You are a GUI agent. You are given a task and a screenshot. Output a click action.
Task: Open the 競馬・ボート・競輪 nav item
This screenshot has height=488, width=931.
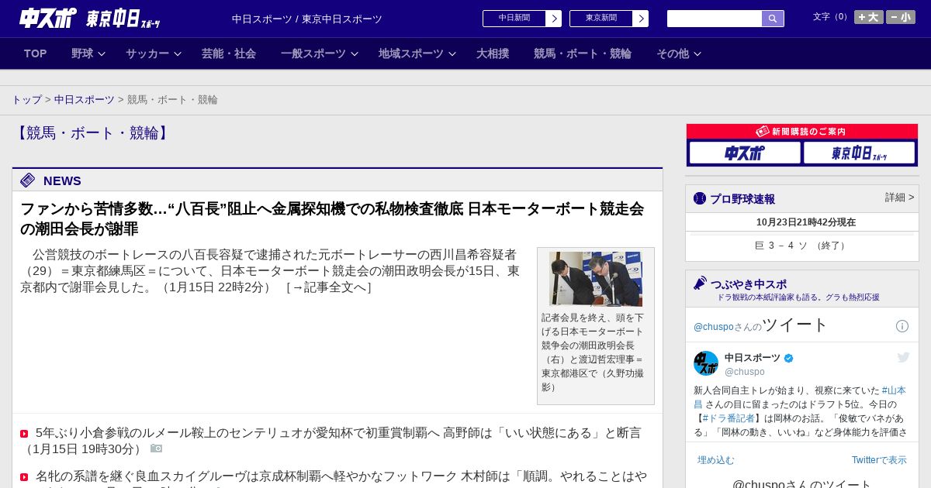(x=583, y=53)
